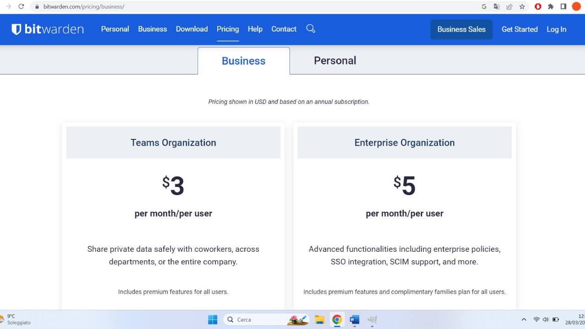Click the $3 price

[173, 186]
